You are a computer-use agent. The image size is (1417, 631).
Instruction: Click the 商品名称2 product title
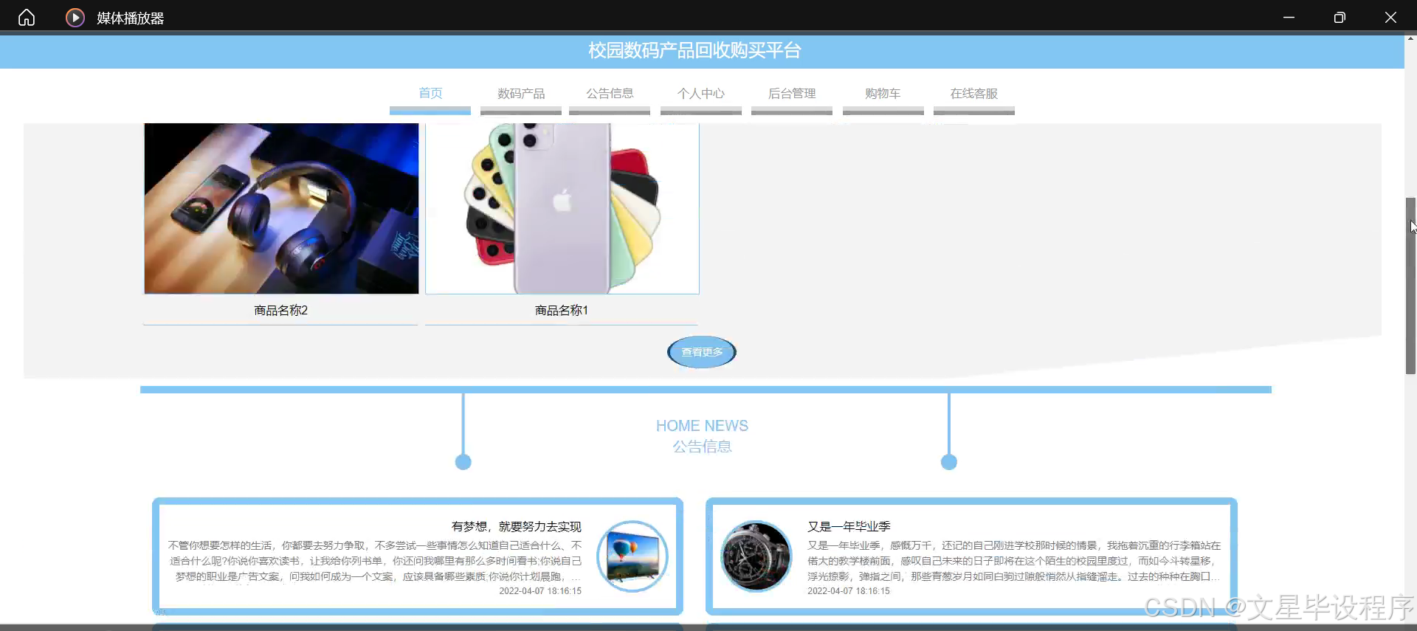(x=281, y=311)
